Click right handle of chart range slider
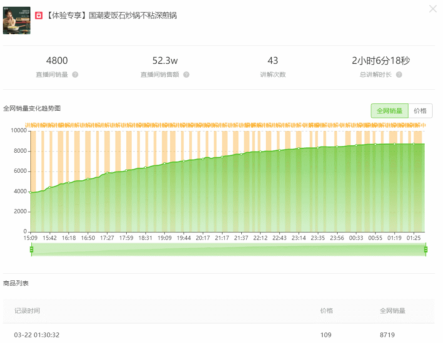This screenshot has height=343, width=443. tap(425, 250)
